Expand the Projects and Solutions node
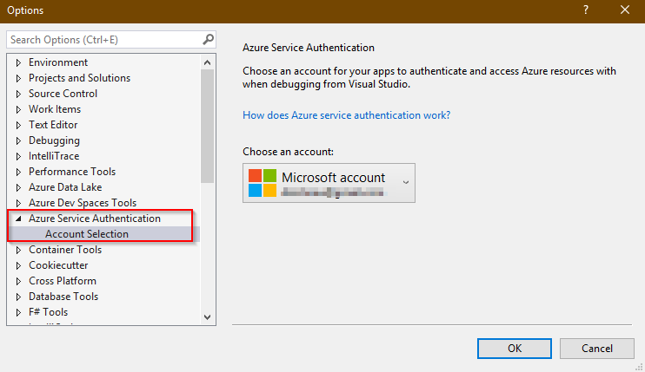 point(18,78)
